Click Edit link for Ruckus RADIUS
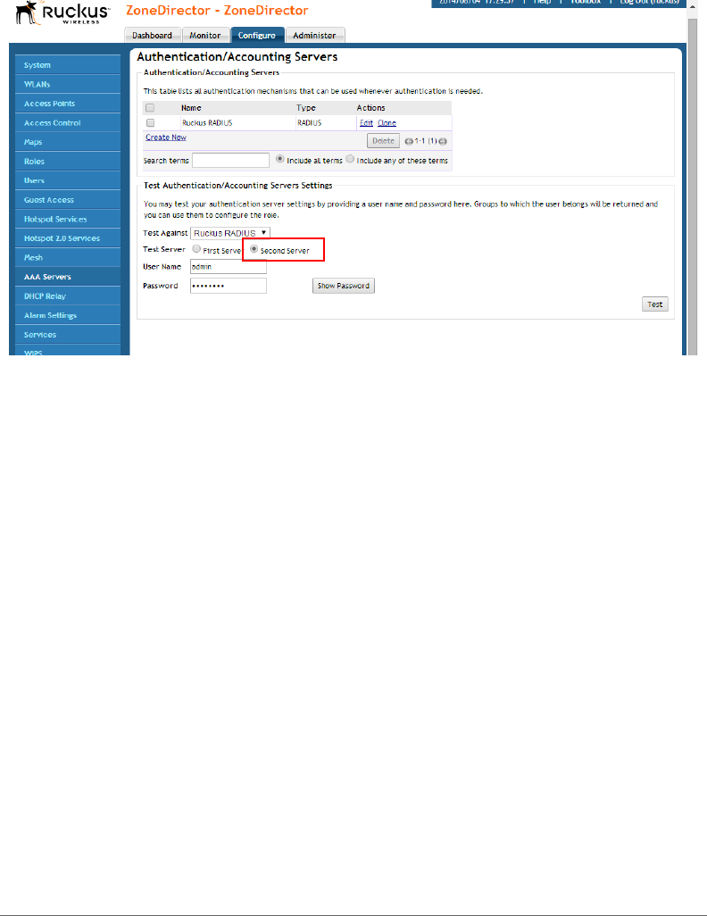This screenshot has height=916, width=707. click(366, 123)
